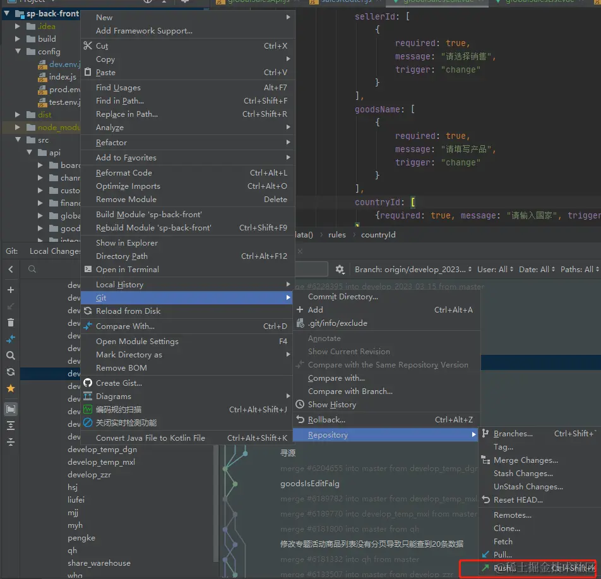Click the Paste clipboard icon

(x=88, y=72)
